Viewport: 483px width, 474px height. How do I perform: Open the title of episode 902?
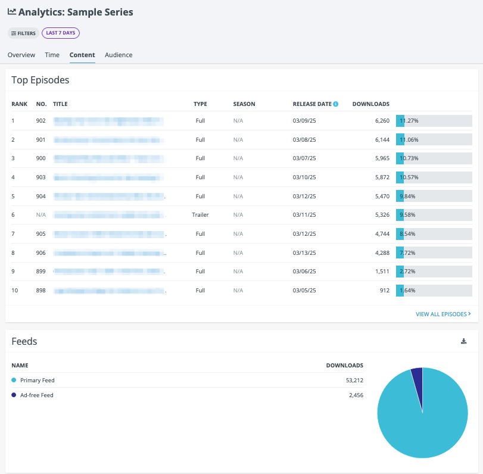tap(108, 121)
